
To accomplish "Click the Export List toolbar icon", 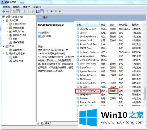I will pos(32,12).
